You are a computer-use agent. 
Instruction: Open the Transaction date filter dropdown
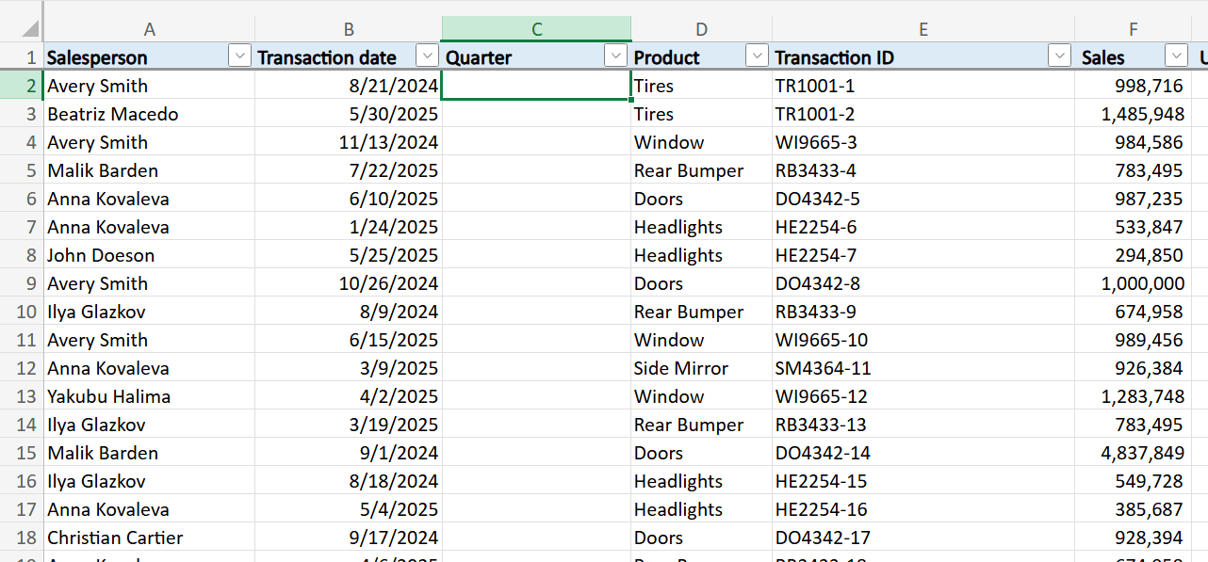[x=428, y=56]
